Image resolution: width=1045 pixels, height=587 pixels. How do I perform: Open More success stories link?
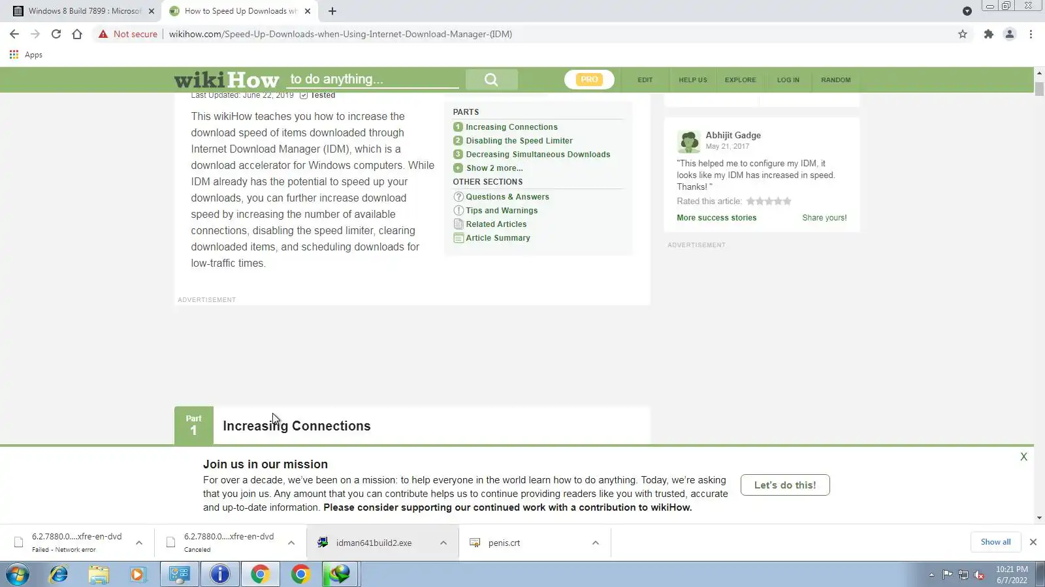716,218
